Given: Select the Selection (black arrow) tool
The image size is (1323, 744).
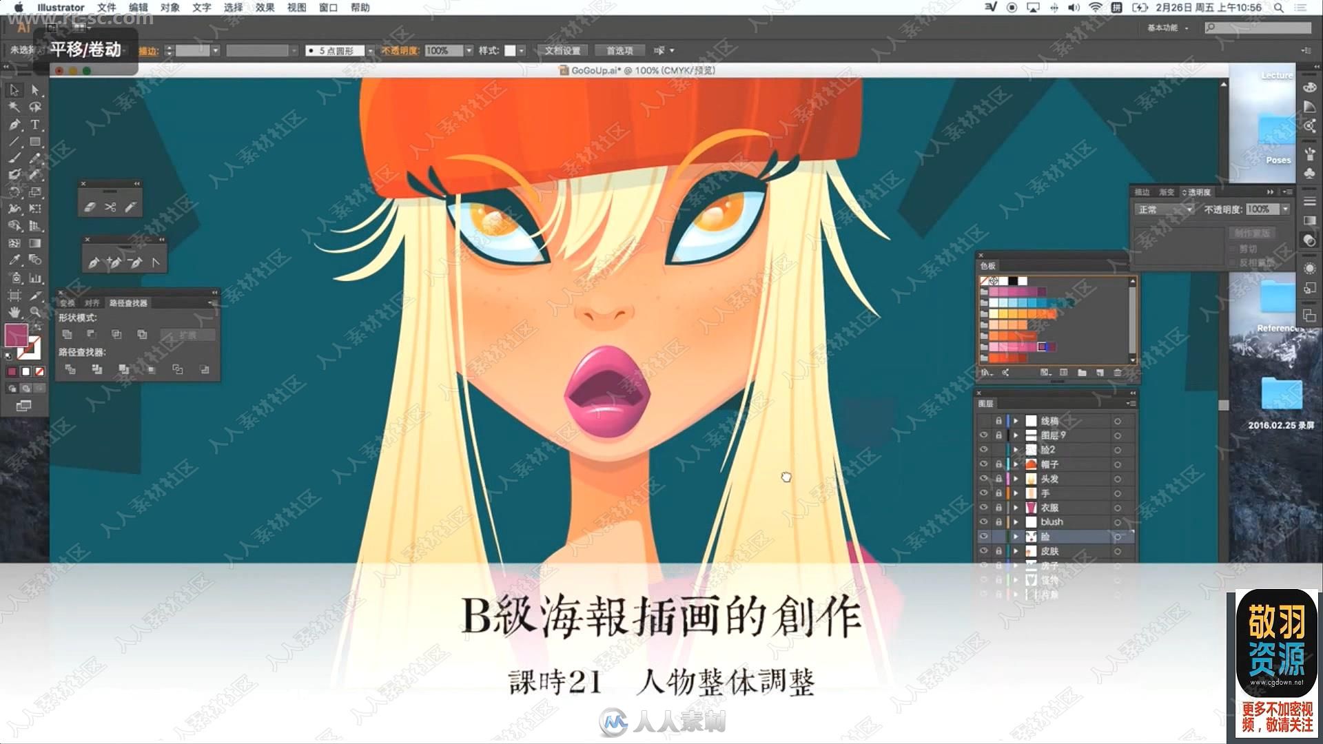Looking at the screenshot, I should pos(14,90).
